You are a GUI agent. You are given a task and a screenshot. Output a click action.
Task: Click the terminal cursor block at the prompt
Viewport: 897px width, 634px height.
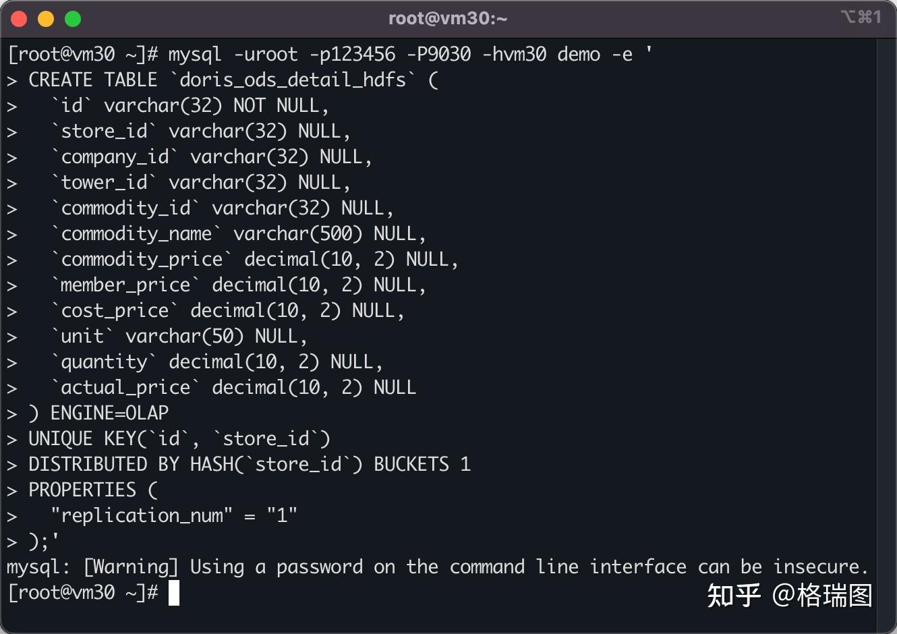[x=174, y=593]
